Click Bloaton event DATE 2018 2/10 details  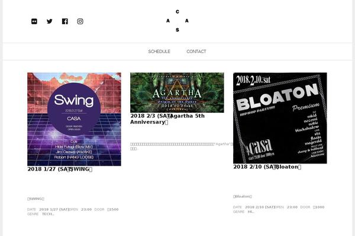pyautogui.click(x=254, y=207)
